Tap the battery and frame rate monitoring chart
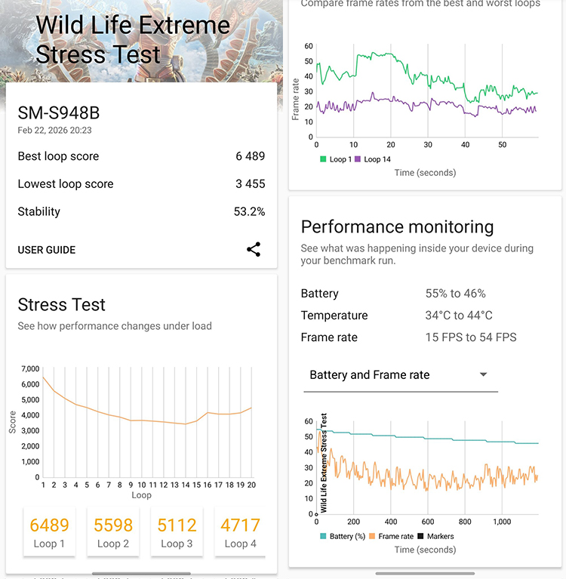Image resolution: width=566 pixels, height=579 pixels. pyautogui.click(x=426, y=468)
